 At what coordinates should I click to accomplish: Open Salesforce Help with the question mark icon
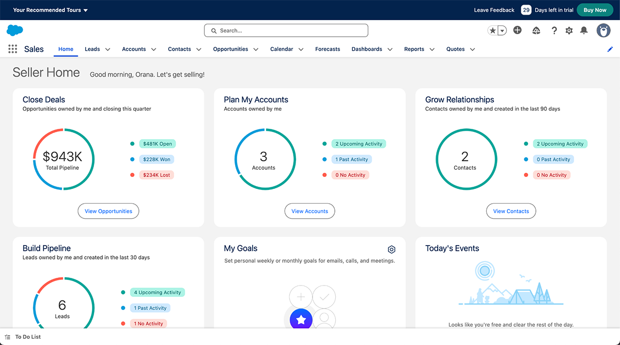[x=554, y=31]
